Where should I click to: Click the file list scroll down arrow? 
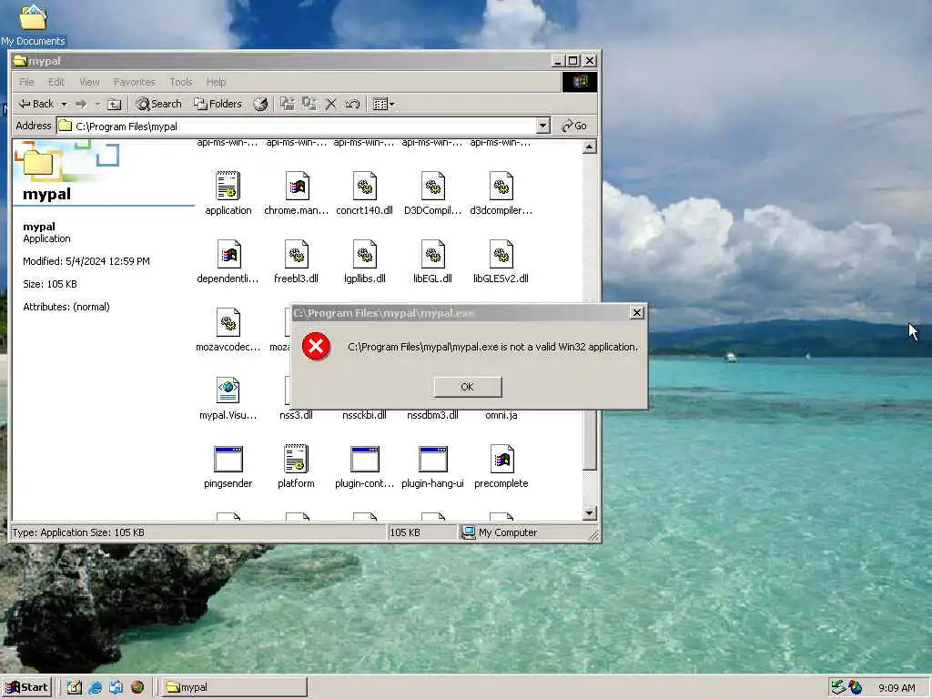(x=589, y=513)
